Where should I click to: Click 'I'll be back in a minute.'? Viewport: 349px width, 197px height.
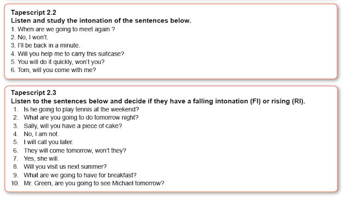pos(45,45)
